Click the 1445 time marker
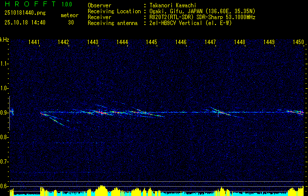This screenshot has height=196, width=308. [151, 42]
